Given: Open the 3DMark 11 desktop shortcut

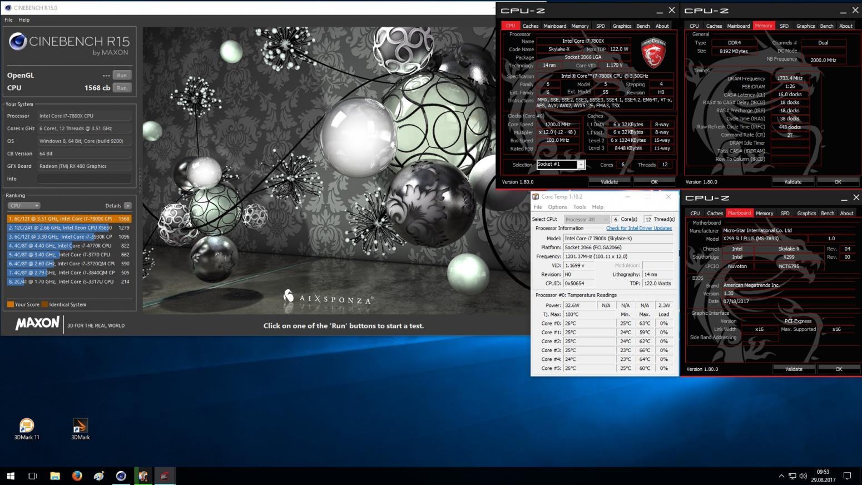Looking at the screenshot, I should (x=27, y=429).
